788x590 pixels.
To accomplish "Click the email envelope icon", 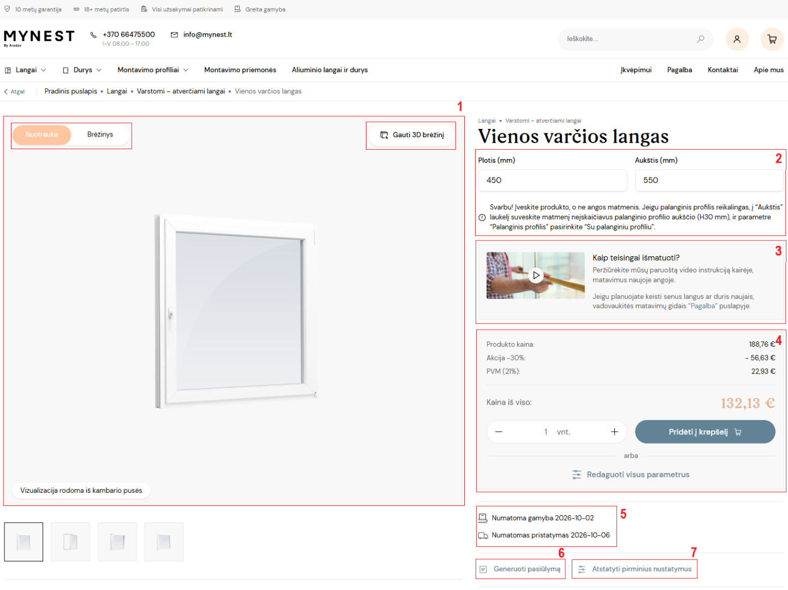I will click(x=174, y=35).
